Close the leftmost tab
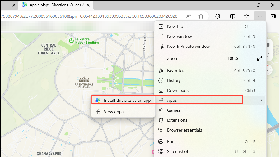Screen dimensions: 280x157 point(14,5)
